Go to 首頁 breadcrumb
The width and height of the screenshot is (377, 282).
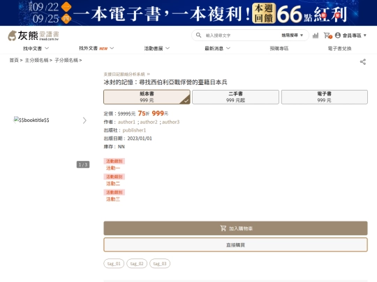click(14, 60)
